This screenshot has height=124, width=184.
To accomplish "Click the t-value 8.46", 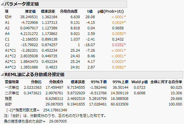I will click(x=91, y=56).
